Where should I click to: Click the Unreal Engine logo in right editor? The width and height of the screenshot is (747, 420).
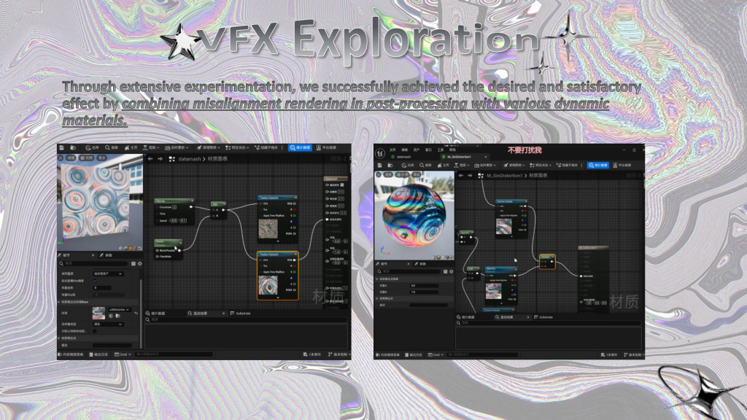click(x=380, y=152)
